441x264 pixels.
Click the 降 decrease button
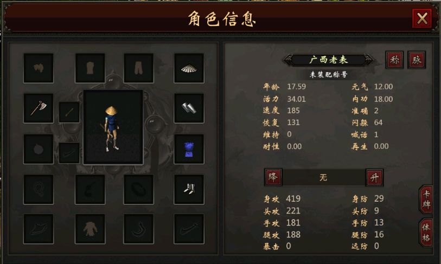273,177
